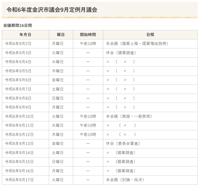Viewport: 200px width, 188px height.
Task: Click 火曜日 in the 9月10日 row
Action: point(61,116)
